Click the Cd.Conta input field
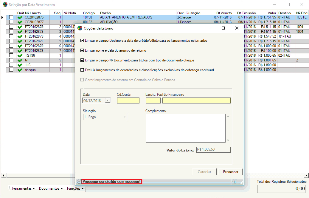309x198 pixels. (128, 100)
